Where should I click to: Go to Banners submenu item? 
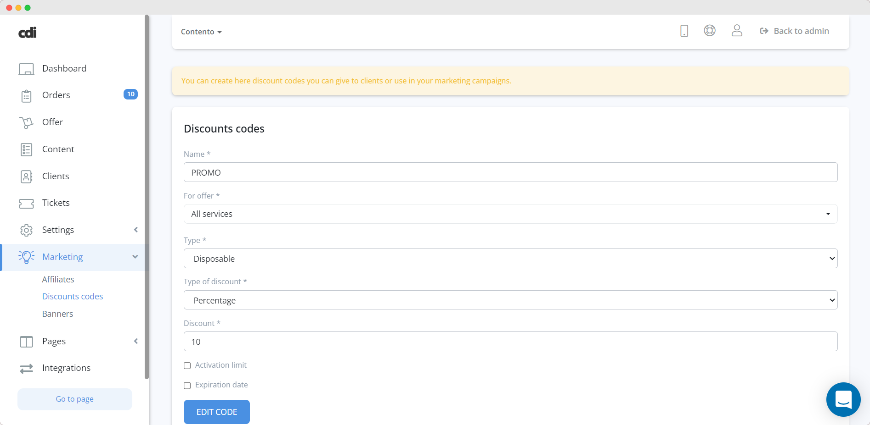click(x=57, y=314)
